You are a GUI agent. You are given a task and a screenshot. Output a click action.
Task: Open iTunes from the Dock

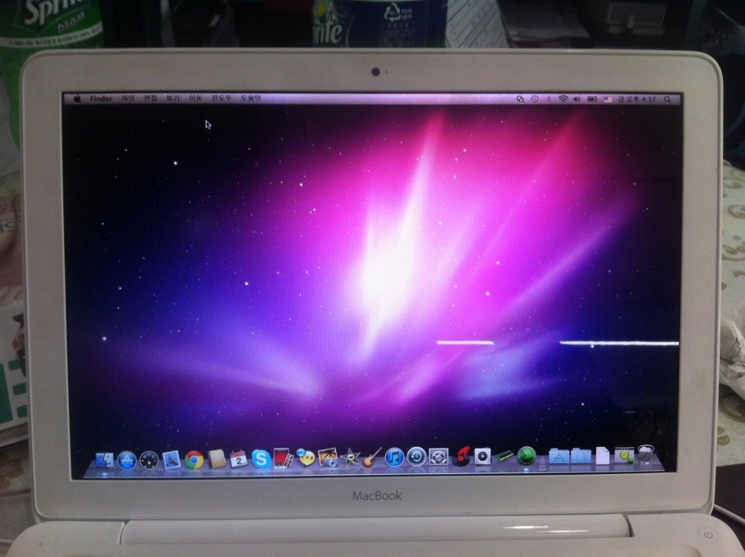tap(394, 457)
